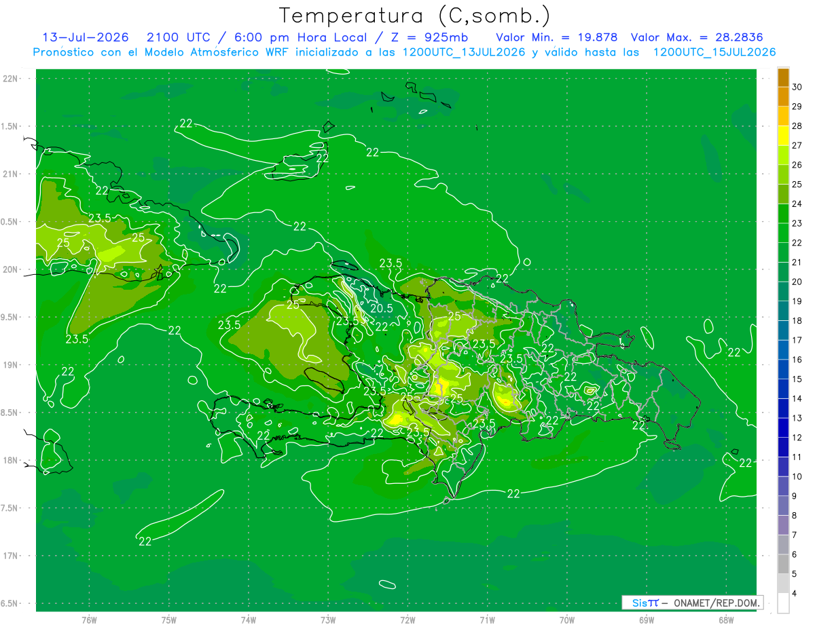The height and width of the screenshot is (629, 815).
Task: Click the yellow swatch between legend 27 and 28
Action: (x=783, y=136)
